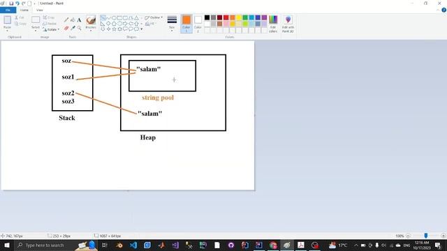This screenshot has height=251, width=447.
Task: Zoom in with the plus button
Action: [444, 236]
